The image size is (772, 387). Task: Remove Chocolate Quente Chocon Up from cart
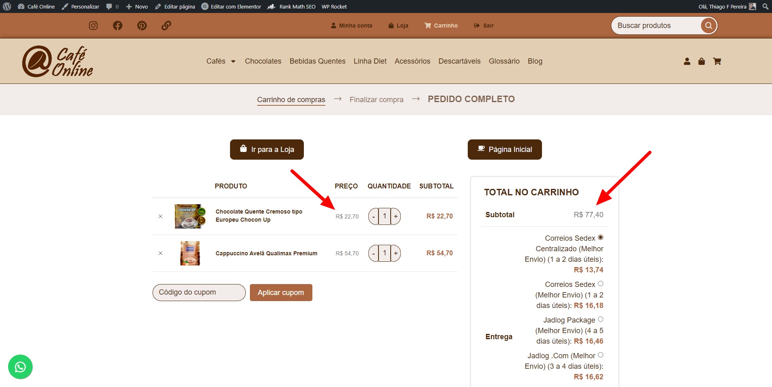pos(160,216)
